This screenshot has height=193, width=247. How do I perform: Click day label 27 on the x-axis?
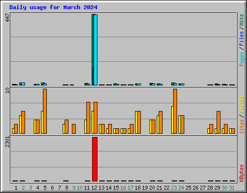[203, 188]
